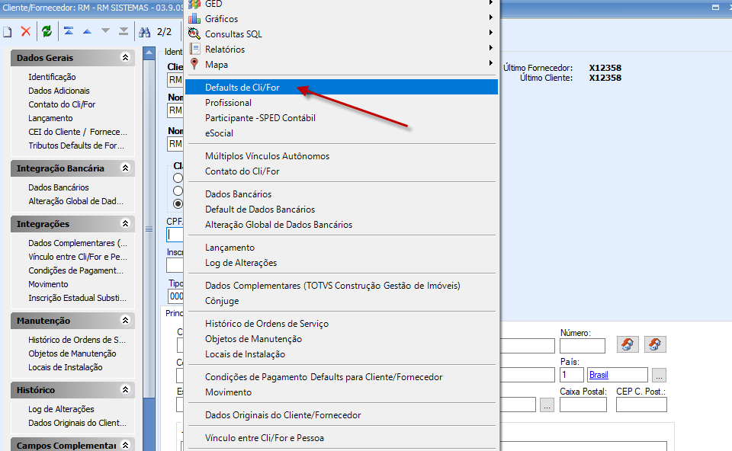732x451 pixels.
Task: Open Dados Originais do Cliente/Fornecedor menu entry
Action: [x=342, y=415]
